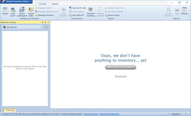Screen dimensions: 191x116
Task: Open the Manage nodes dropdown
Action: (x=44, y=8)
